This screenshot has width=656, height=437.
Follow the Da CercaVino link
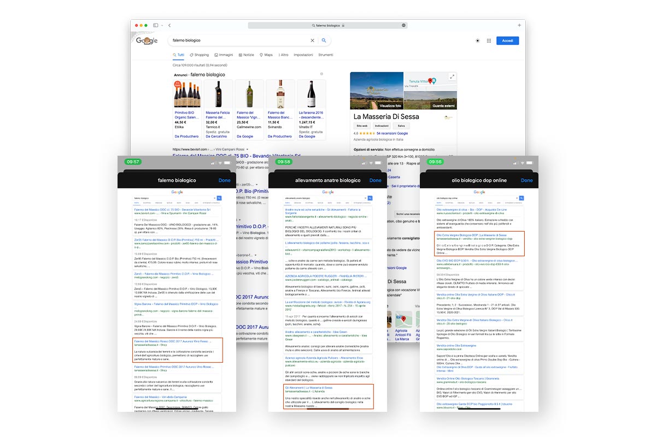(x=216, y=136)
